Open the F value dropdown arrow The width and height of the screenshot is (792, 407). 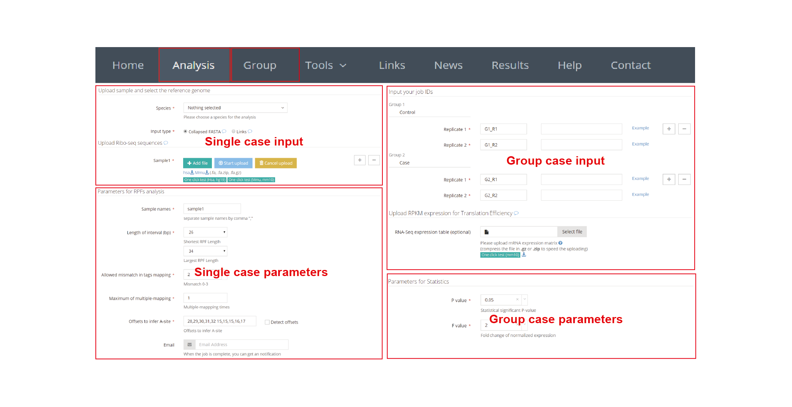click(x=525, y=325)
